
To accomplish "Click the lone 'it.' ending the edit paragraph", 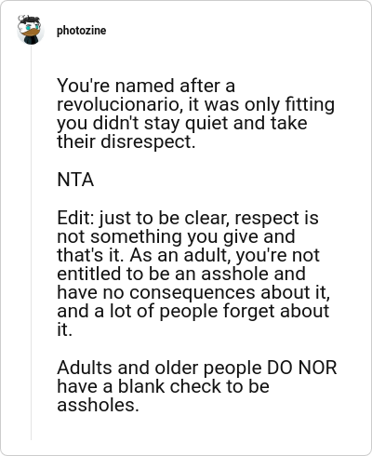I will coord(64,329).
